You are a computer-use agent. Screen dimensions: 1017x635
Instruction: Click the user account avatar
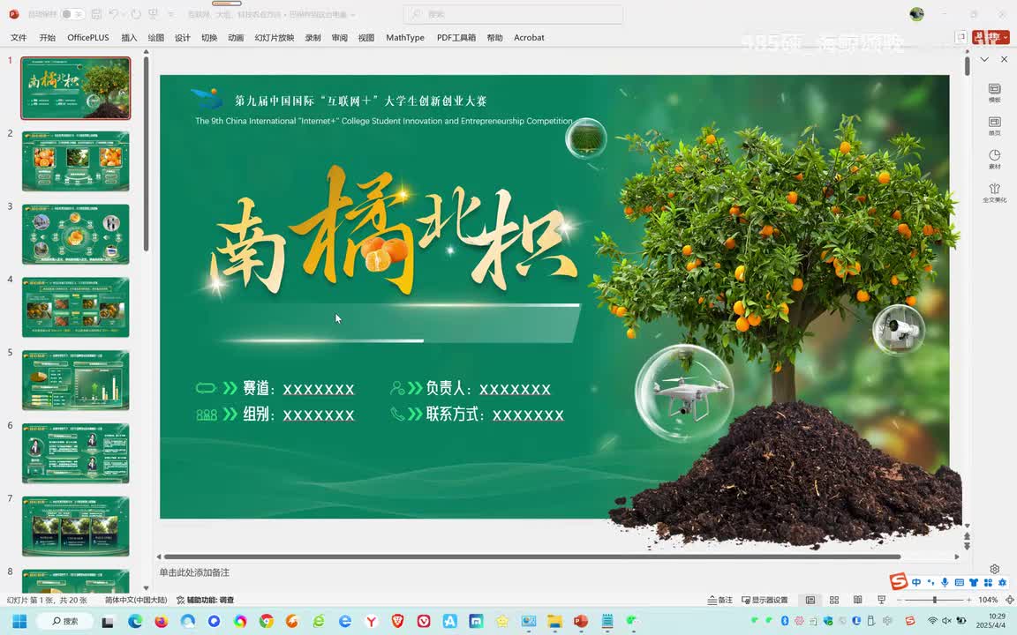pos(916,14)
